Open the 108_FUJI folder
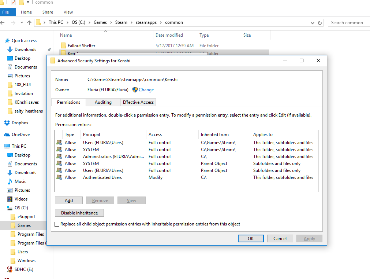This screenshot has width=370, height=279. 22,85
